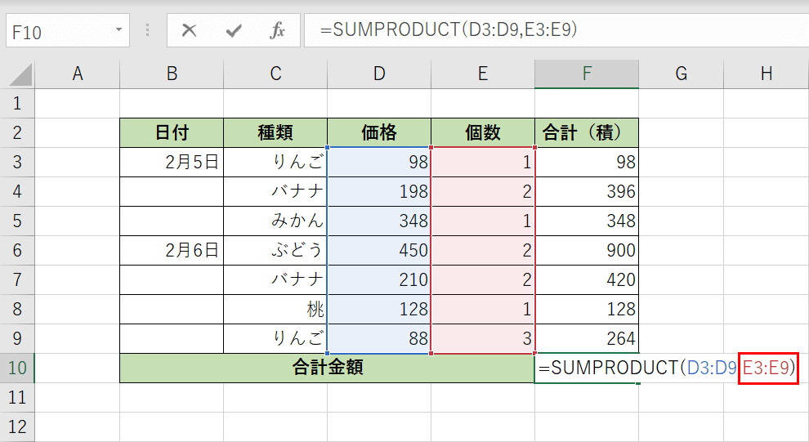Click the Name Box showing F10
This screenshot has width=809, height=442.
pos(57,32)
